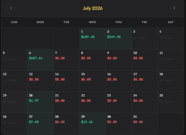
Task: Open July 24 day cell
Action: tap(145, 102)
